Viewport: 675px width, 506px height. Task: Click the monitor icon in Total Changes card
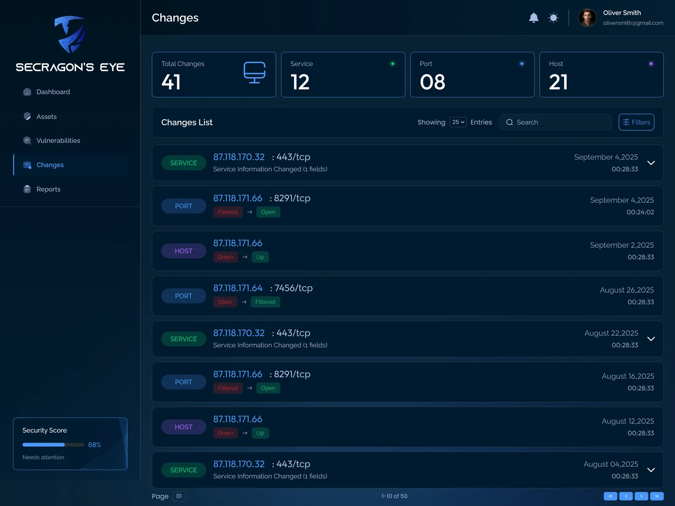click(254, 72)
